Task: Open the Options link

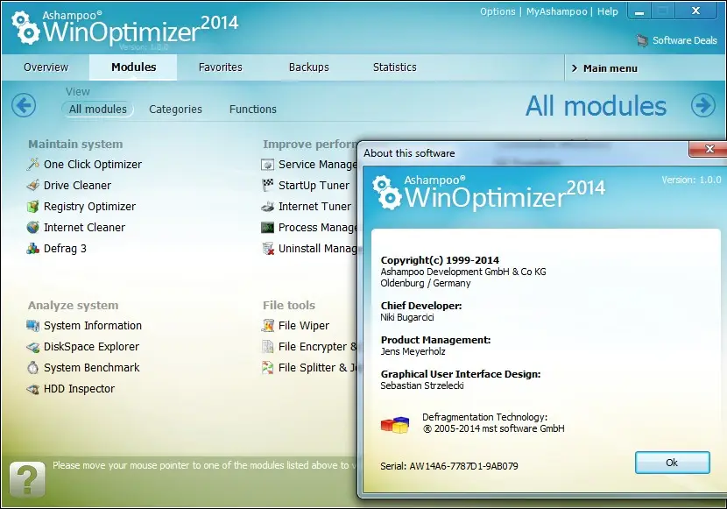Action: [498, 11]
